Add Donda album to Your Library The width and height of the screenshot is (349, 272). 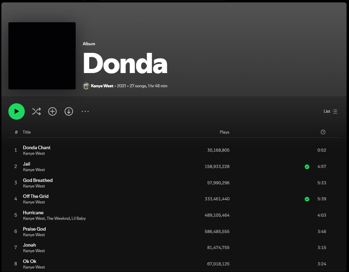coord(53,111)
